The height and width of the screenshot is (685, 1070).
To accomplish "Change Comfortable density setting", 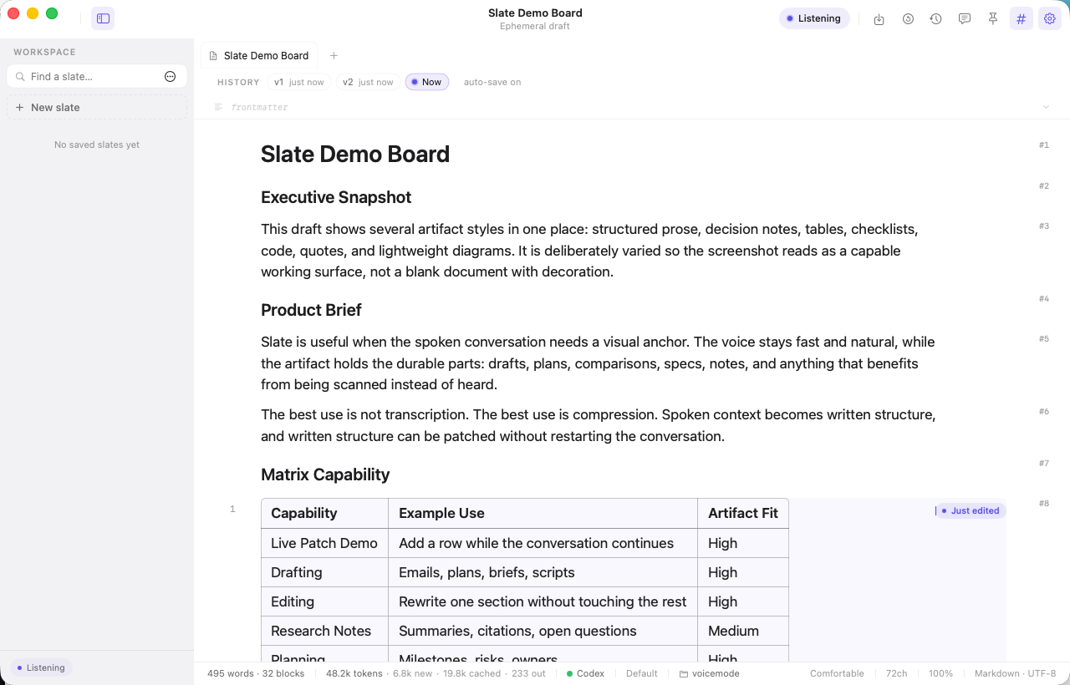I will pos(837,673).
